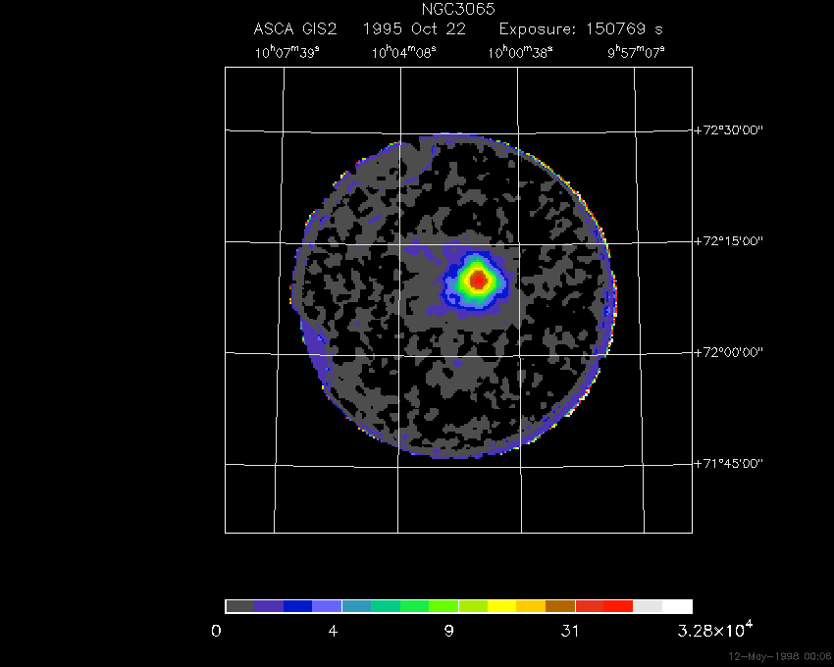834x667 pixels.
Task: Pick the white colorbar segment at the end
Action: pos(677,606)
